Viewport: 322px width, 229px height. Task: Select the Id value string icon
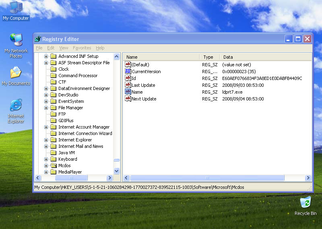tap(128, 78)
